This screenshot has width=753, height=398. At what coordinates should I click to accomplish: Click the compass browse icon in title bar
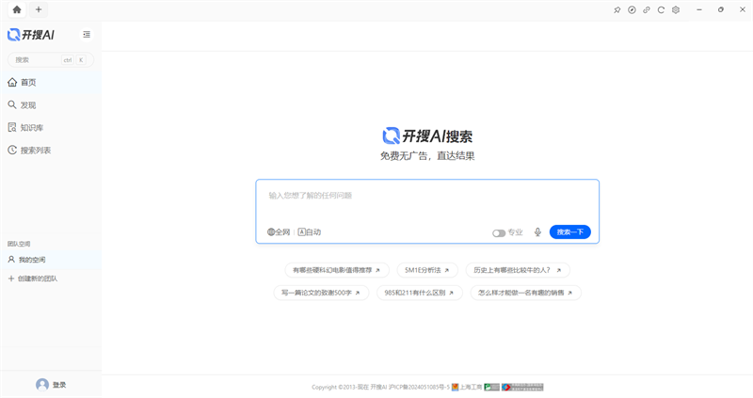[x=632, y=9]
